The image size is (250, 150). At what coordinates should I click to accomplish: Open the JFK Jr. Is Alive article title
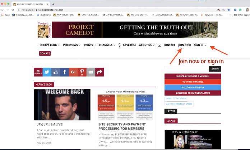tap(50, 124)
